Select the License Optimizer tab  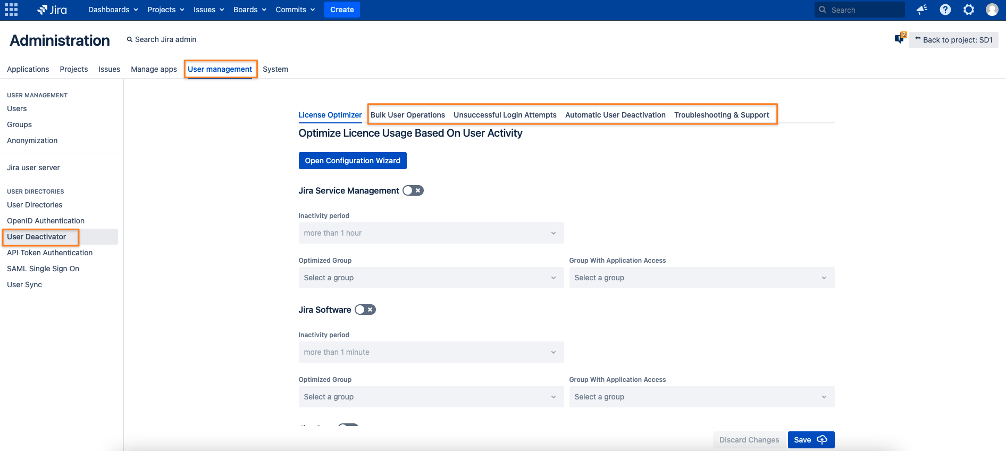click(x=330, y=115)
